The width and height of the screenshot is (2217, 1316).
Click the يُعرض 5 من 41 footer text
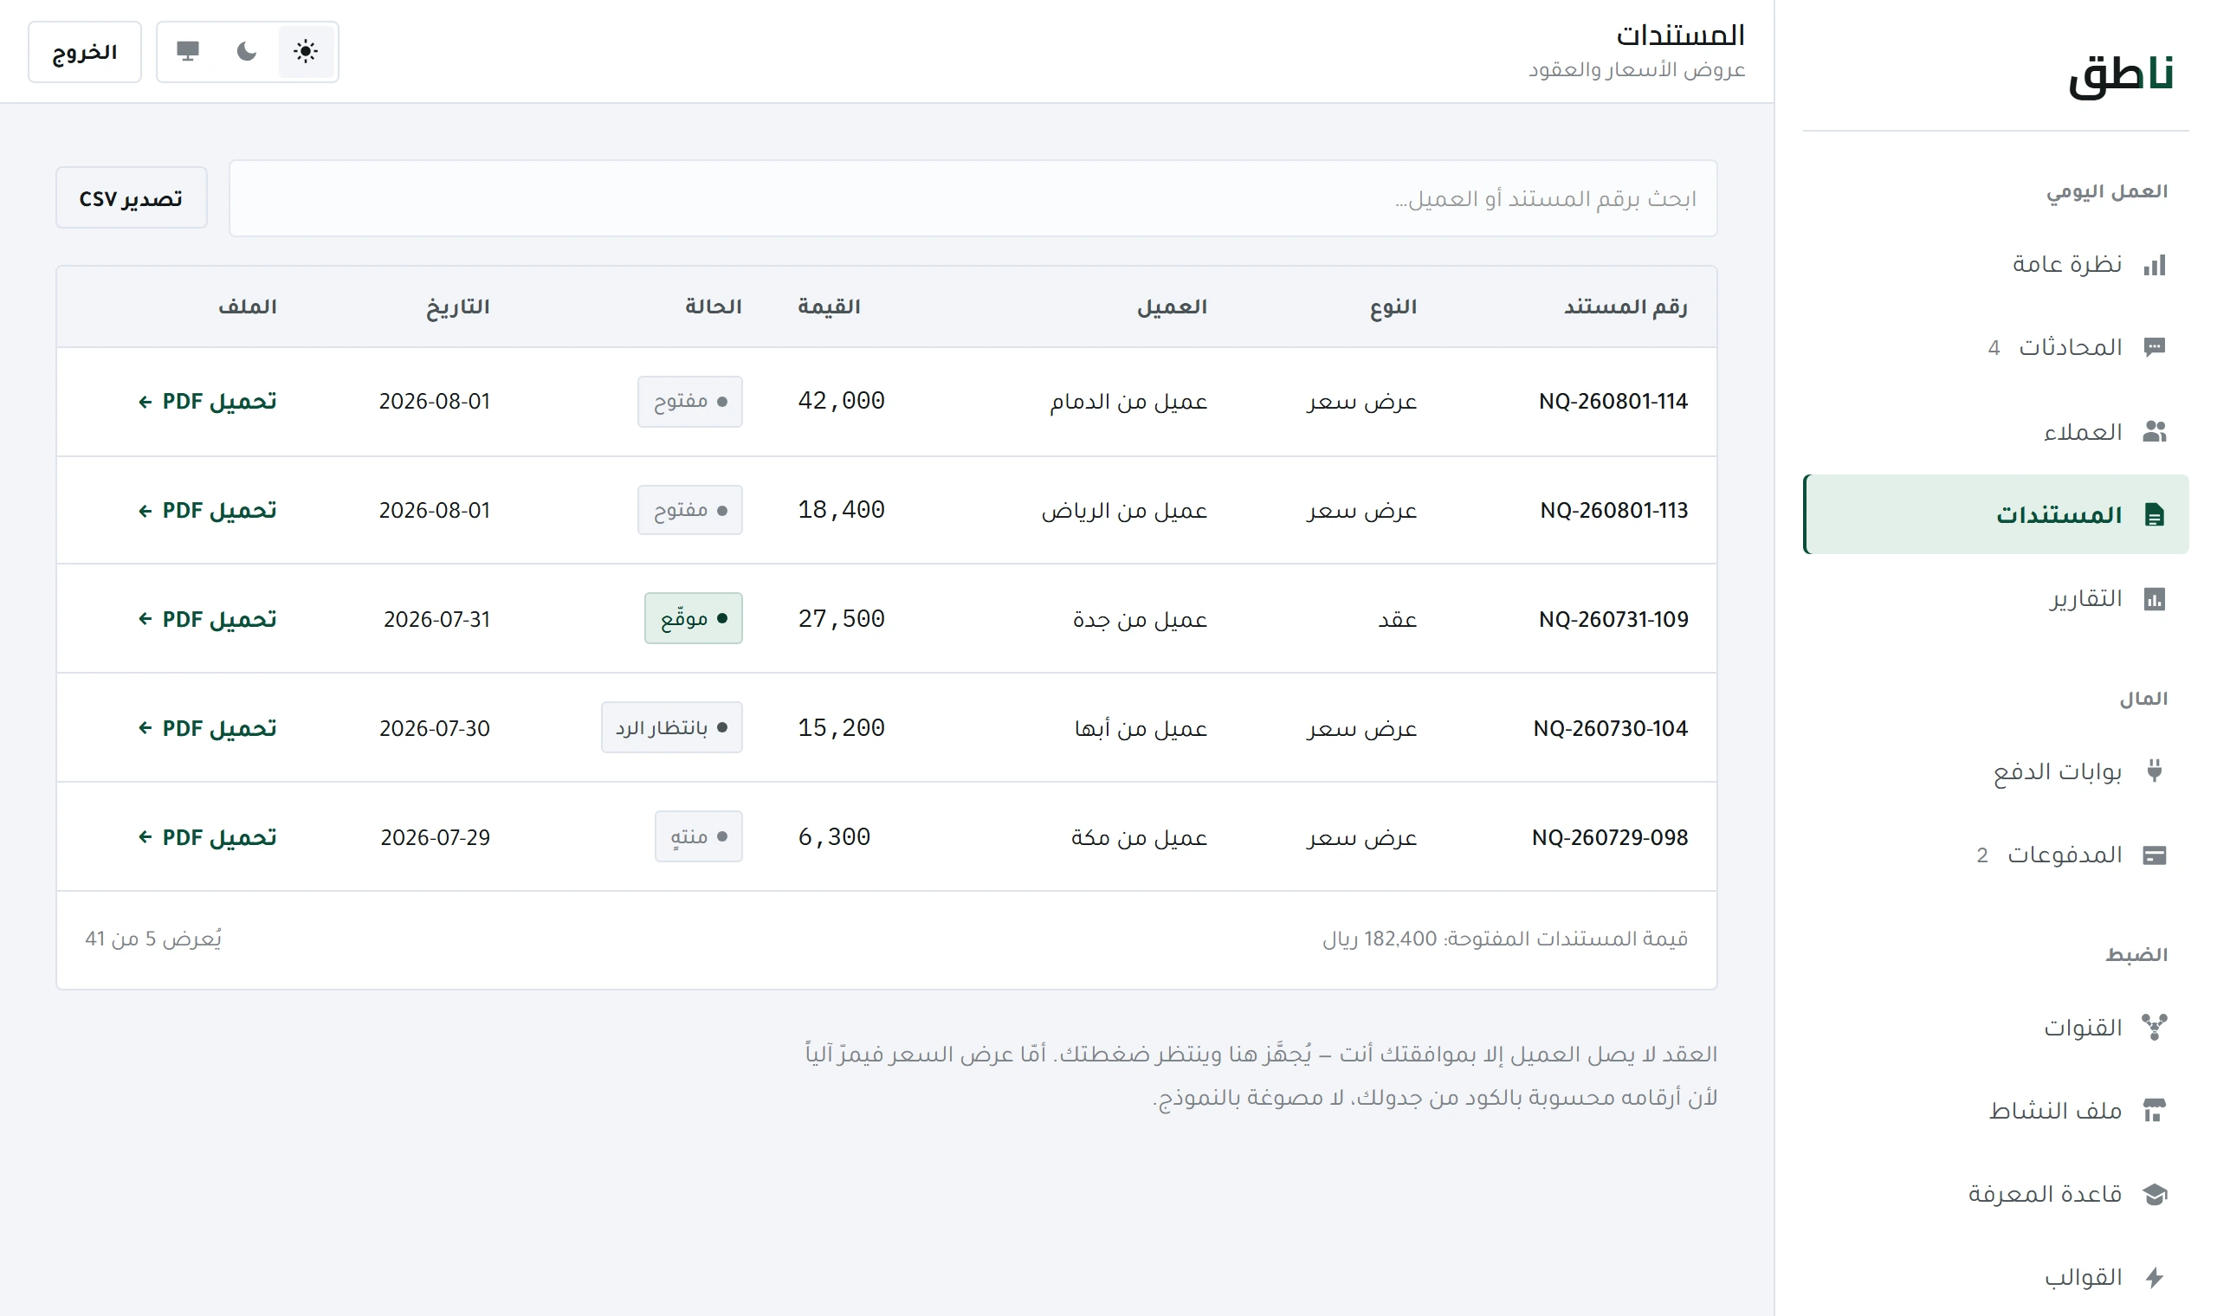pyautogui.click(x=153, y=939)
